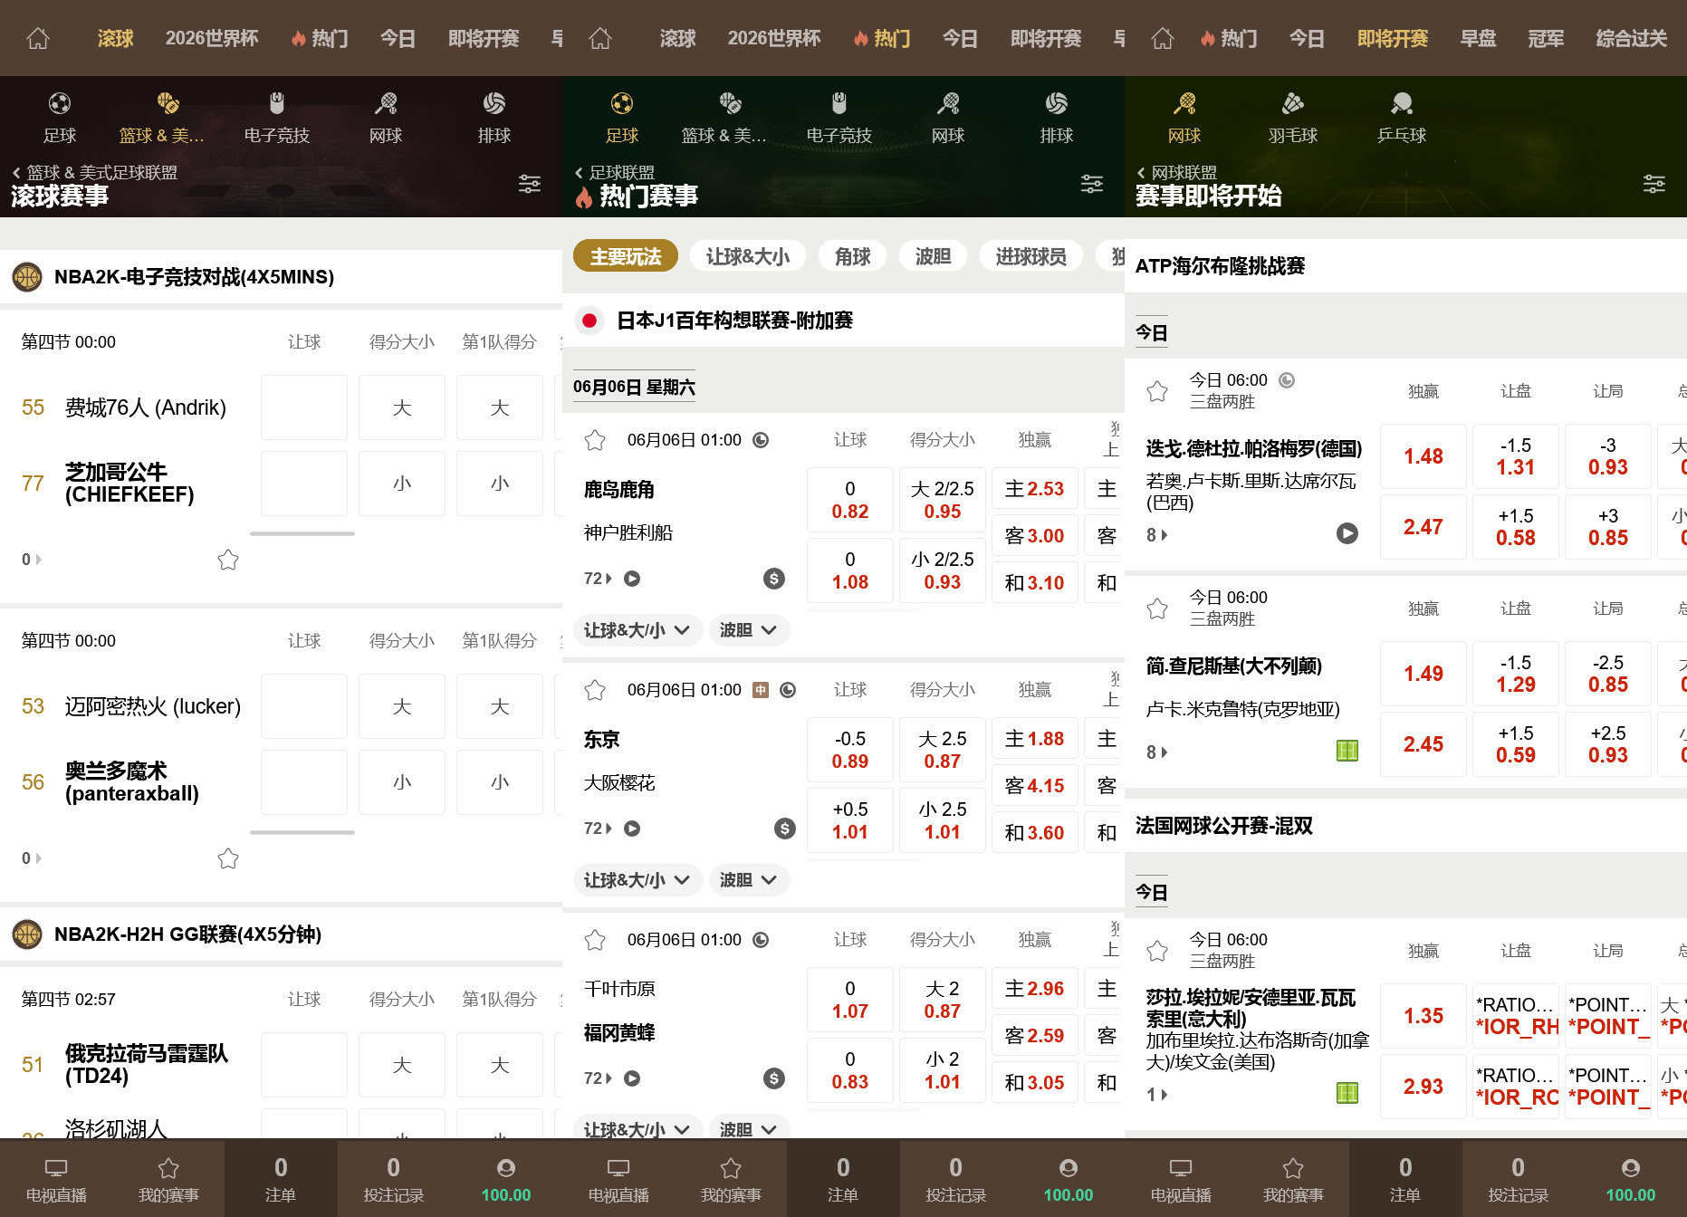Image resolution: width=1687 pixels, height=1217 pixels.
Task: Favorite the 莎拉.埃拉妮 mixed doubles match
Action: tap(1157, 951)
